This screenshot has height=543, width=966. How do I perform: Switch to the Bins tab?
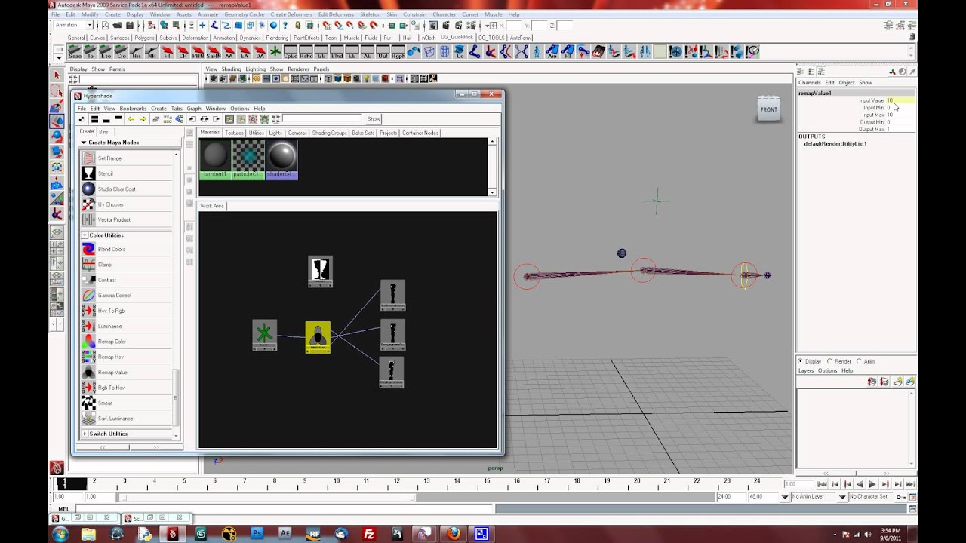(x=103, y=132)
